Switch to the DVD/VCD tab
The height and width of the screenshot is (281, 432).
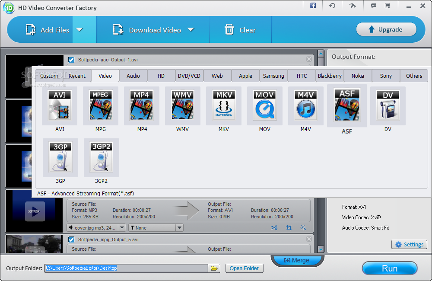click(x=189, y=76)
